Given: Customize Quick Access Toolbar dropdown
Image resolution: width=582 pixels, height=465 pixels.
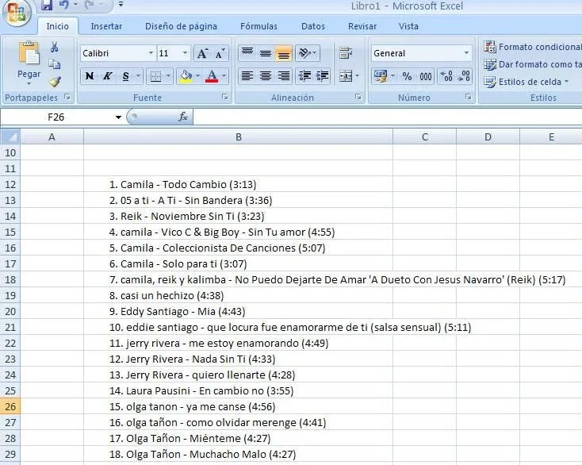Looking at the screenshot, I should point(121,5).
